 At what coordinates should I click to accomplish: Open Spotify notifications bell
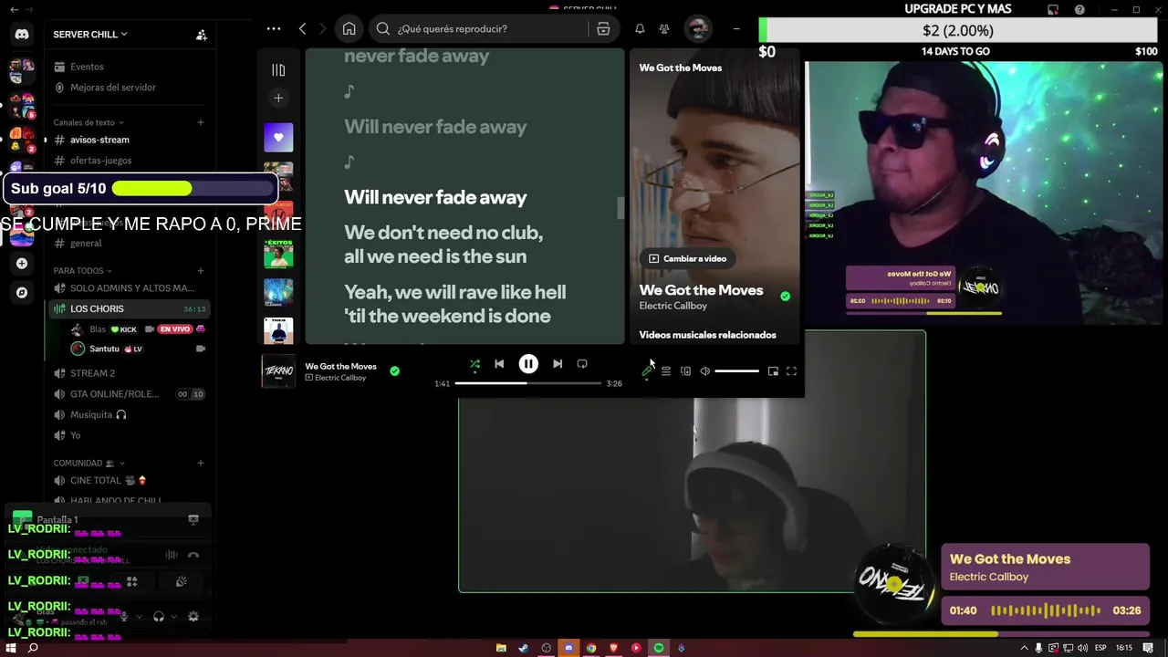click(x=640, y=29)
